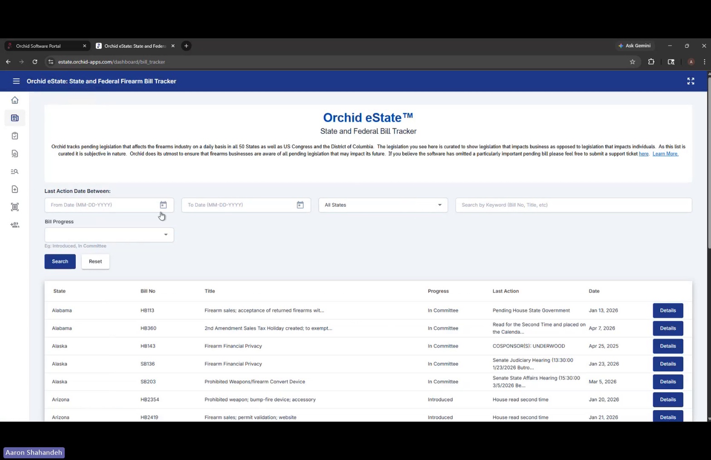Open the list view sidebar icon
This screenshot has width=711, height=460.
coord(15,207)
